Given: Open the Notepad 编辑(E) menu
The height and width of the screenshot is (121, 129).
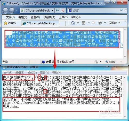Looking at the screenshot, I should point(20,73).
